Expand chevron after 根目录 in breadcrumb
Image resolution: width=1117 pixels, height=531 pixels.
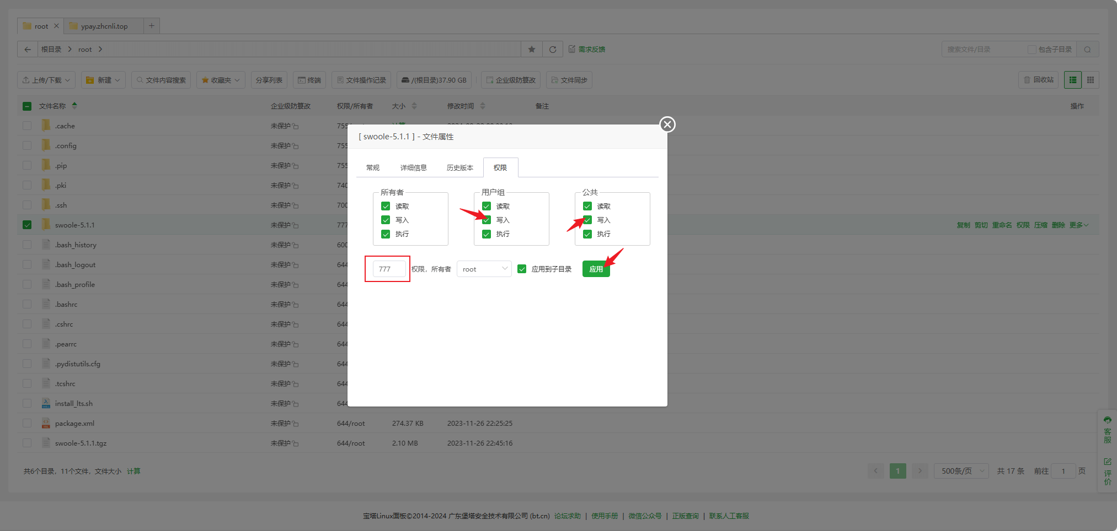tap(70, 49)
